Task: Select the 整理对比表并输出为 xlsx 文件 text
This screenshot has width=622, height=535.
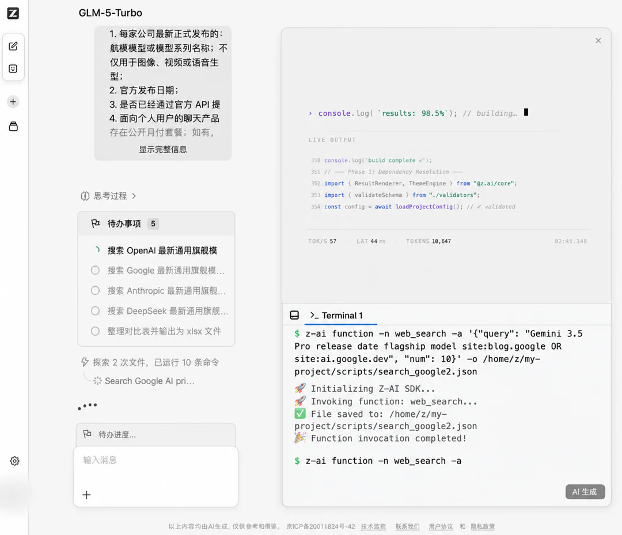Action: pos(164,331)
